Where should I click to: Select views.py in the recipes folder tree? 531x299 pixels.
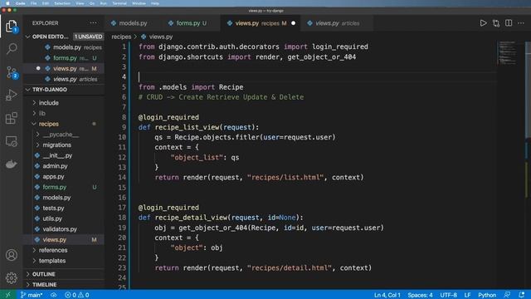(x=54, y=239)
